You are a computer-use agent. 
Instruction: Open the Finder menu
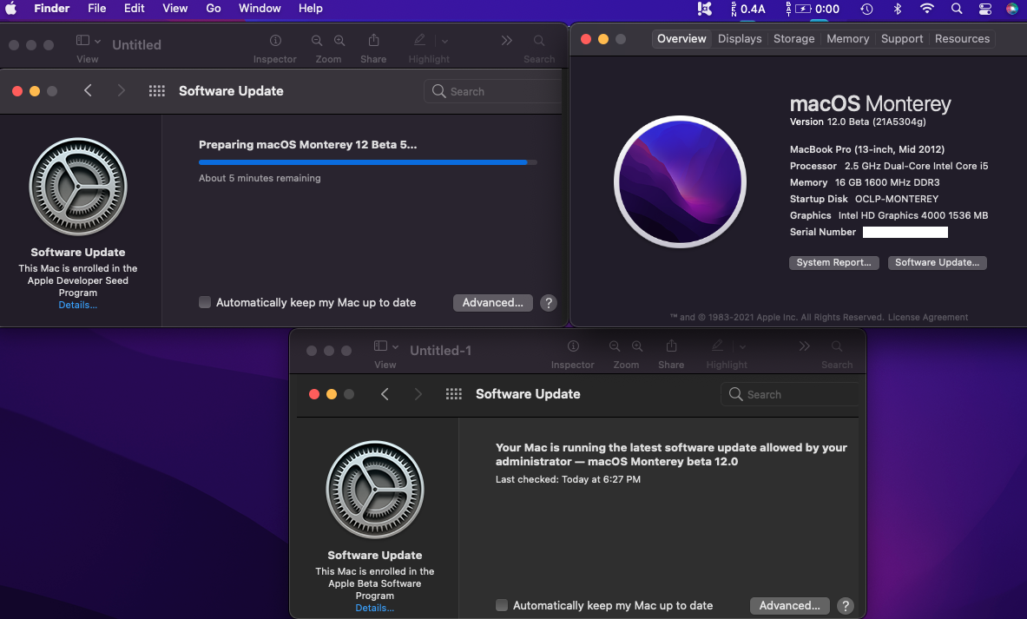[x=52, y=9]
